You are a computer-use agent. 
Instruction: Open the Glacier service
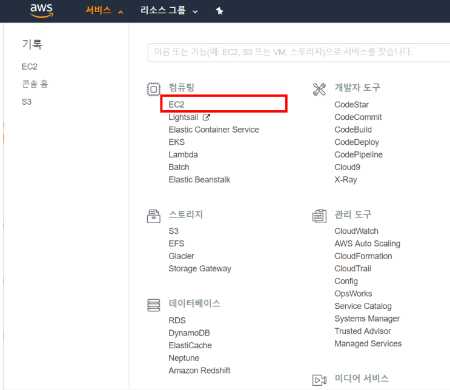[181, 256]
